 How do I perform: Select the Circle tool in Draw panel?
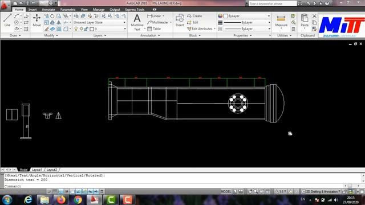(17, 23)
